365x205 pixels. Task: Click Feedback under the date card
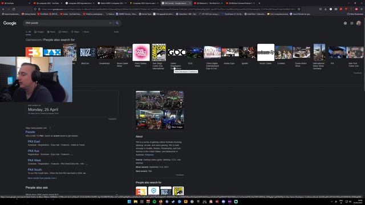(112, 119)
